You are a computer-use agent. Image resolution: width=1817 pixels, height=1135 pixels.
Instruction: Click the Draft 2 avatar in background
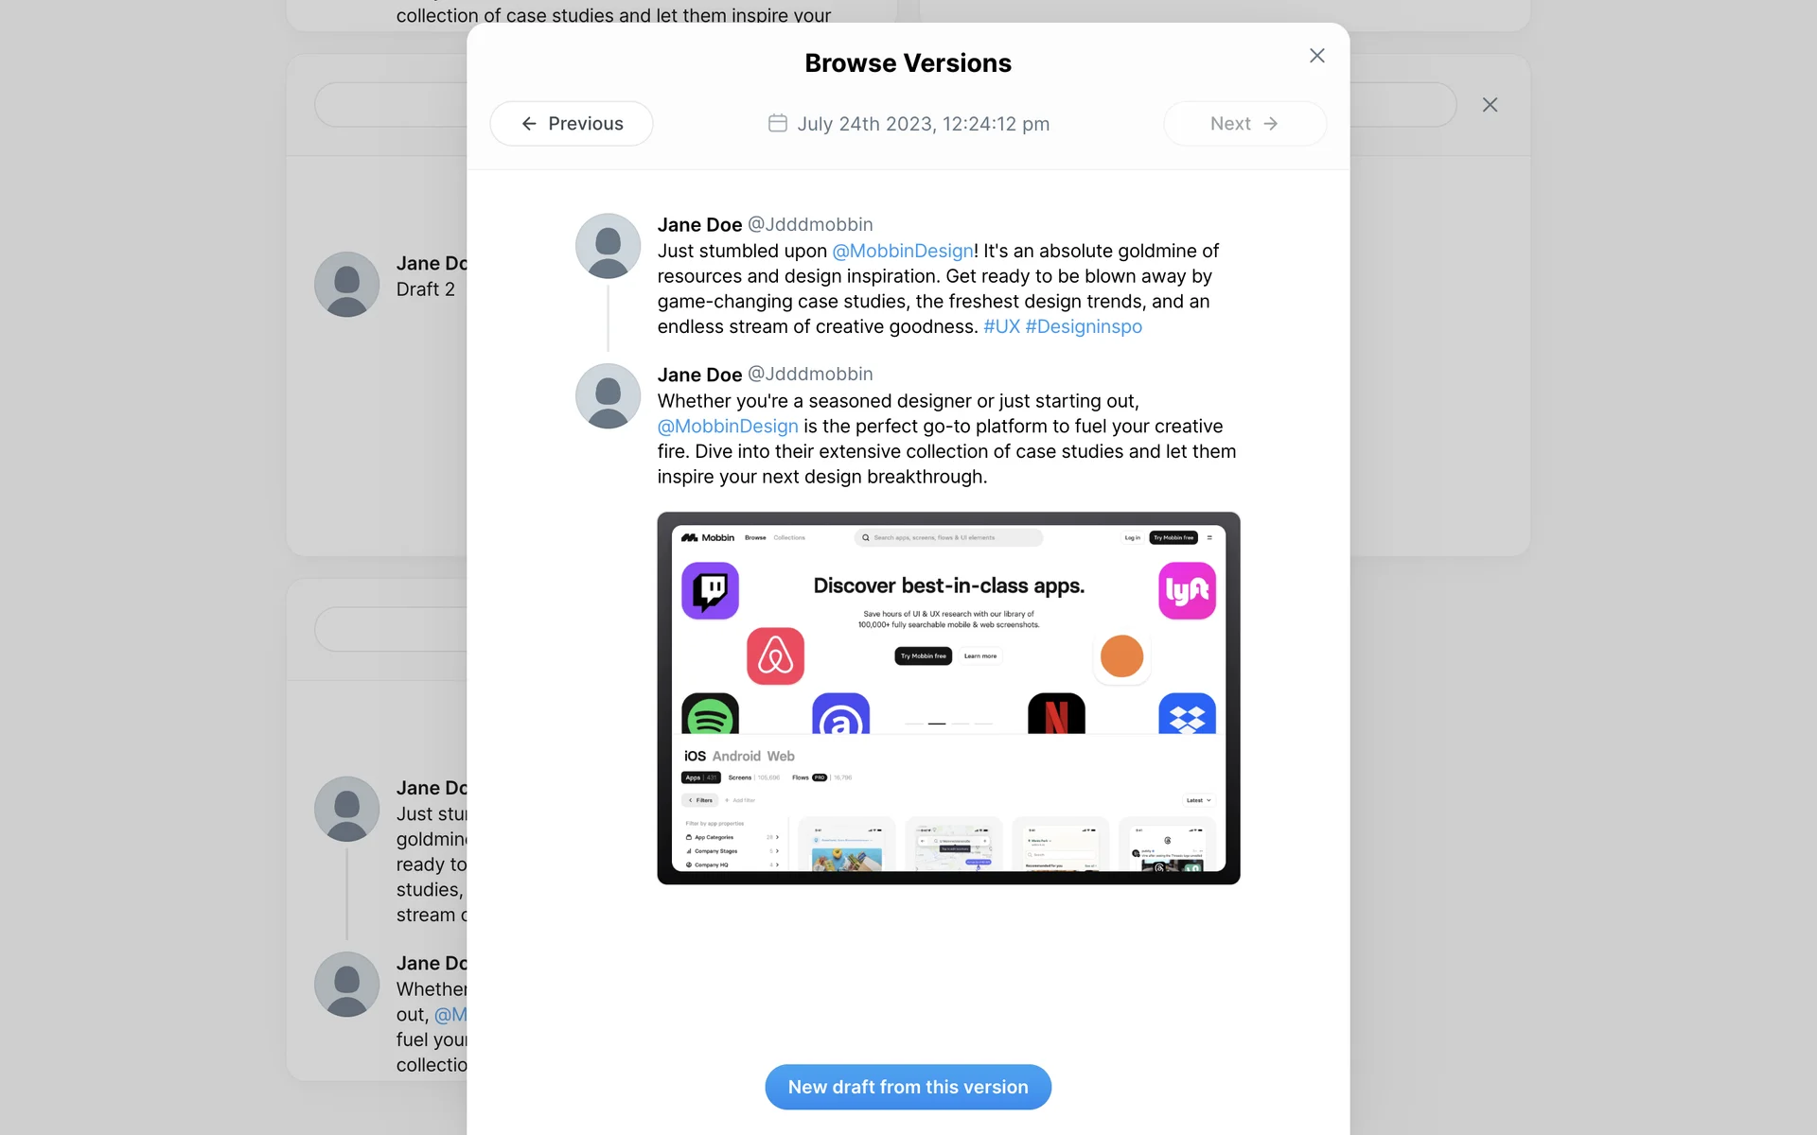click(x=346, y=284)
